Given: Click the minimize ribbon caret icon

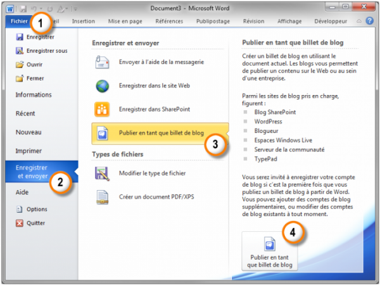Looking at the screenshot, I should coord(359,22).
